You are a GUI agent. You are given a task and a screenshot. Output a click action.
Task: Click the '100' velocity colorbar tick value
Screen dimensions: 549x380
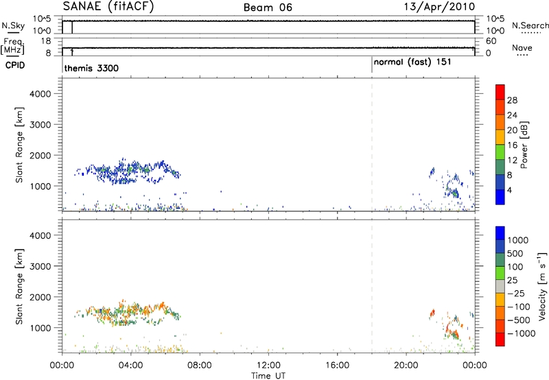(515, 267)
